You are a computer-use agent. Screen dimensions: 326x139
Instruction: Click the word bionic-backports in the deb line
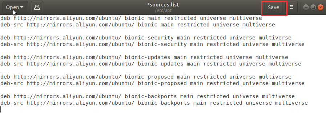[x=151, y=97]
